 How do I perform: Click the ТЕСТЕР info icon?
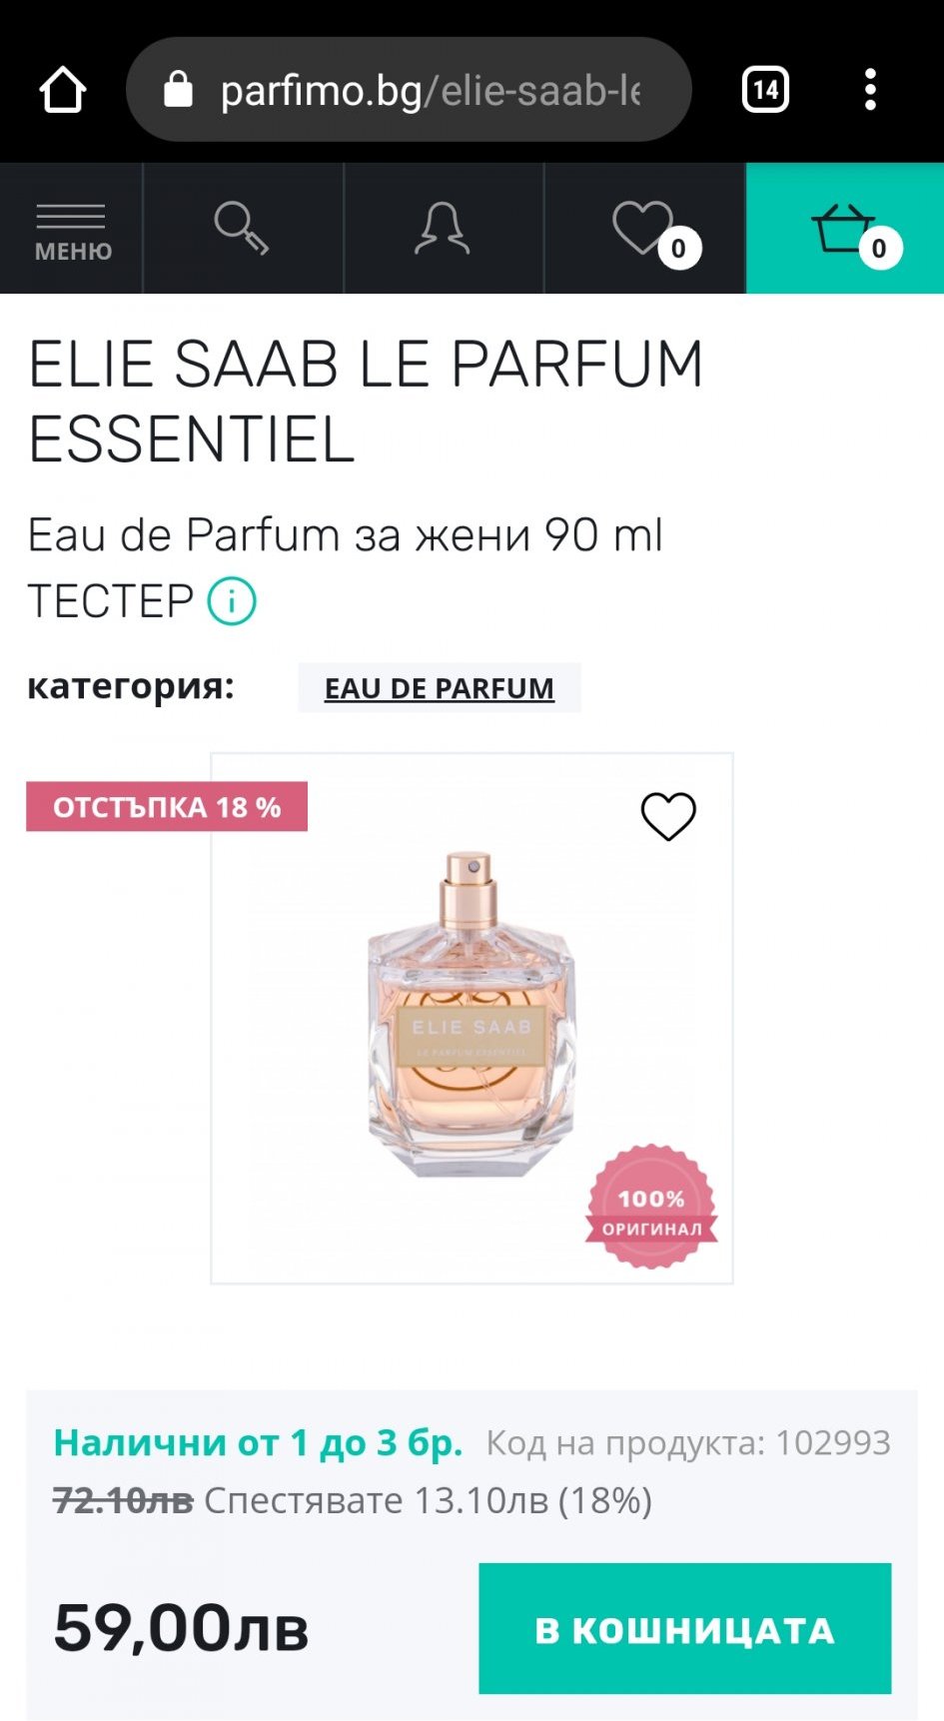232,601
